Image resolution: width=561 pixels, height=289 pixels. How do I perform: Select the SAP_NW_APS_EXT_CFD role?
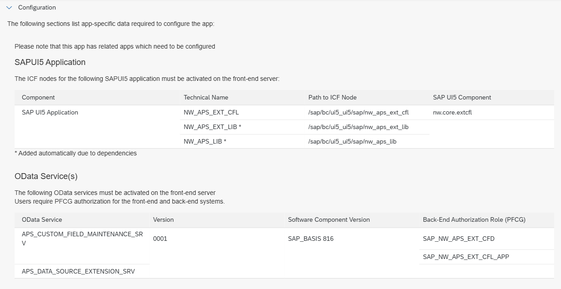pyautogui.click(x=459, y=239)
